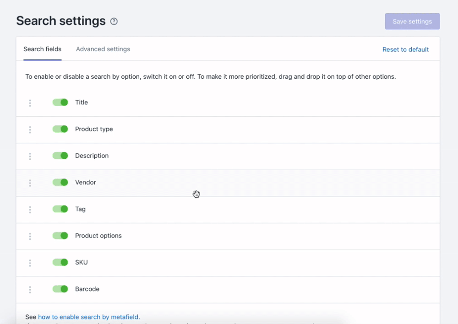Open how to enable search by metafield link
This screenshot has height=324, width=458.
[x=89, y=317]
